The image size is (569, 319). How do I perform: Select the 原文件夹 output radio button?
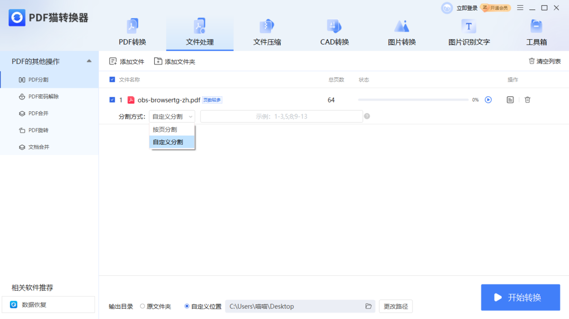[x=143, y=306]
